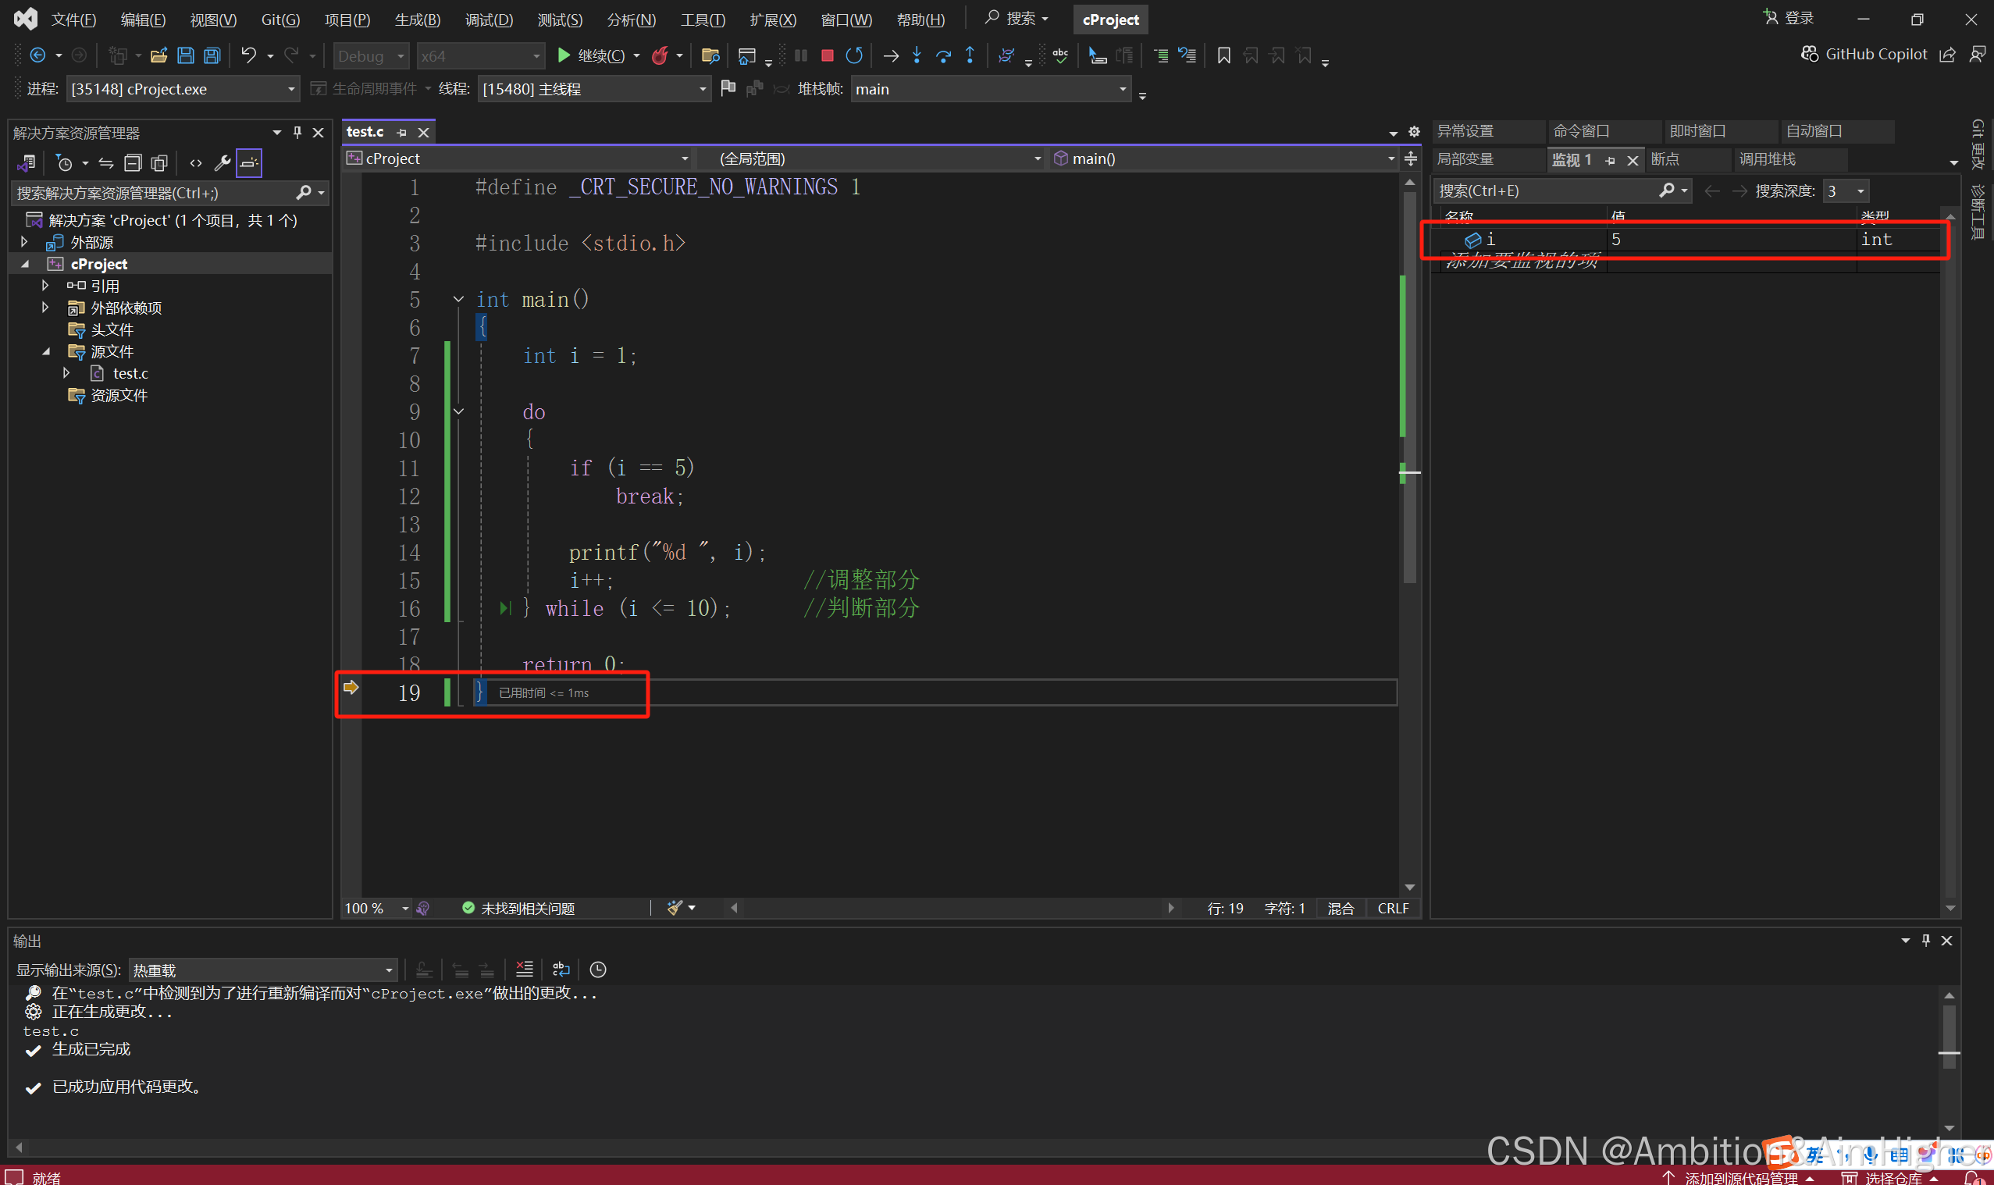This screenshot has width=1994, height=1185.
Task: Open the Git(G) menu
Action: pyautogui.click(x=280, y=20)
